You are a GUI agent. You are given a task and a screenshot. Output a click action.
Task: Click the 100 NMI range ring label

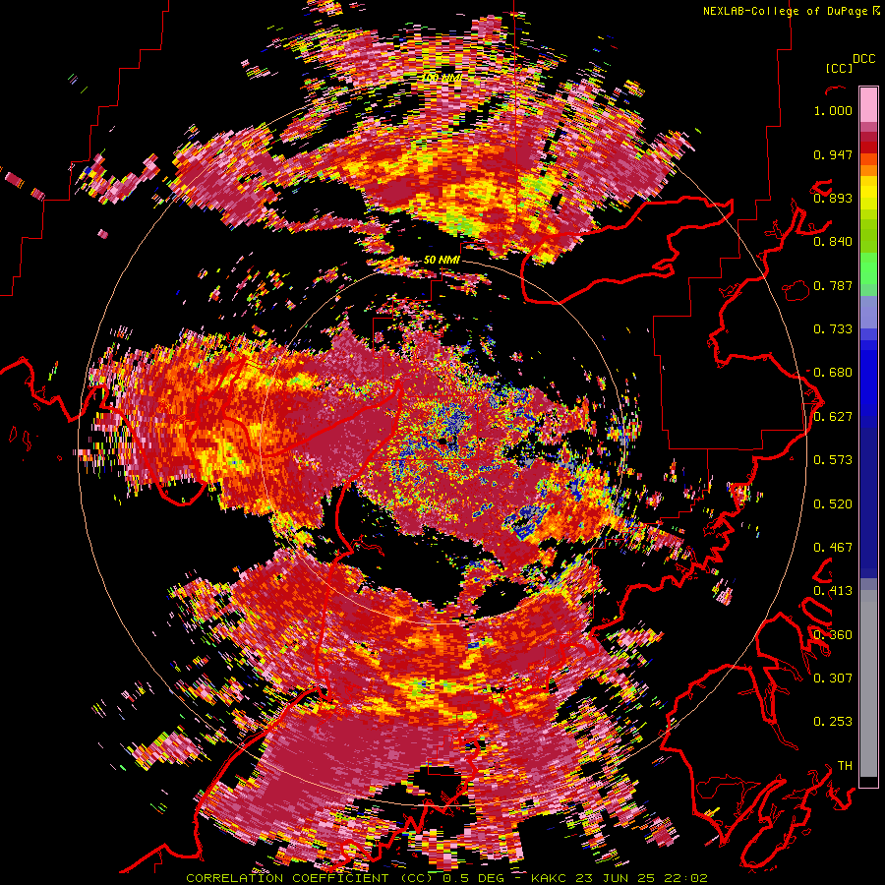pos(442,77)
